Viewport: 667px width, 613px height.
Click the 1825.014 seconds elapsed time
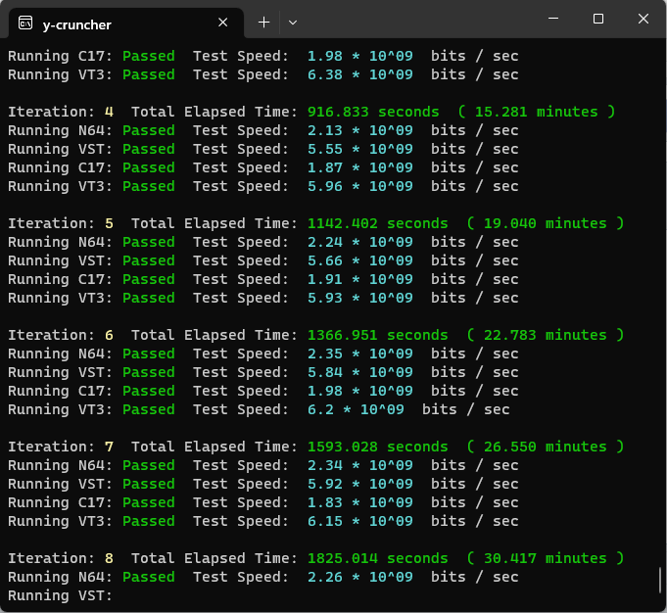[377, 558]
